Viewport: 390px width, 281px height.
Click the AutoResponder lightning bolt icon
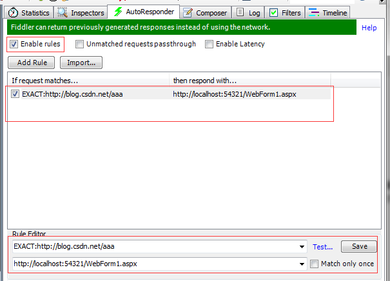tap(118, 12)
